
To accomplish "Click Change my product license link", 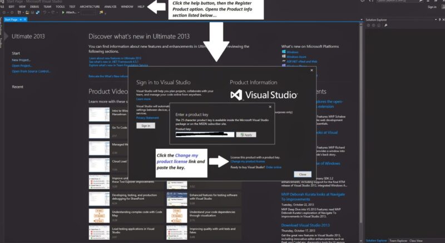I will coord(248,161).
